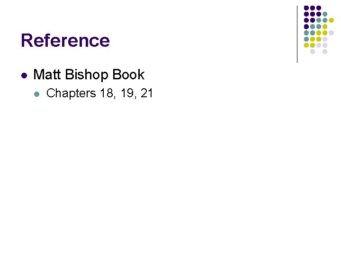Click the isolated yellow dot on the grid's right edge
The image size is (341, 255).
(331, 20)
